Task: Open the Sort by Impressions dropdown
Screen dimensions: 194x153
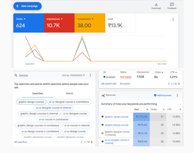Action: [x=78, y=75]
